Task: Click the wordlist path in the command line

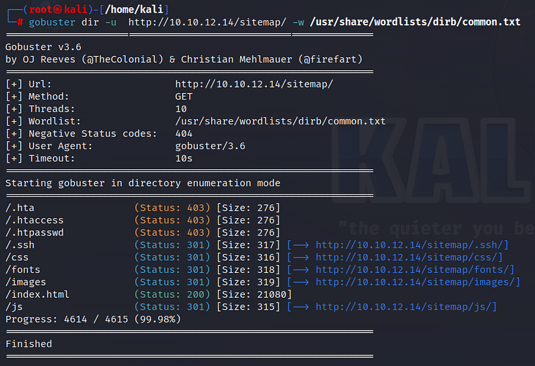Action: (x=415, y=22)
